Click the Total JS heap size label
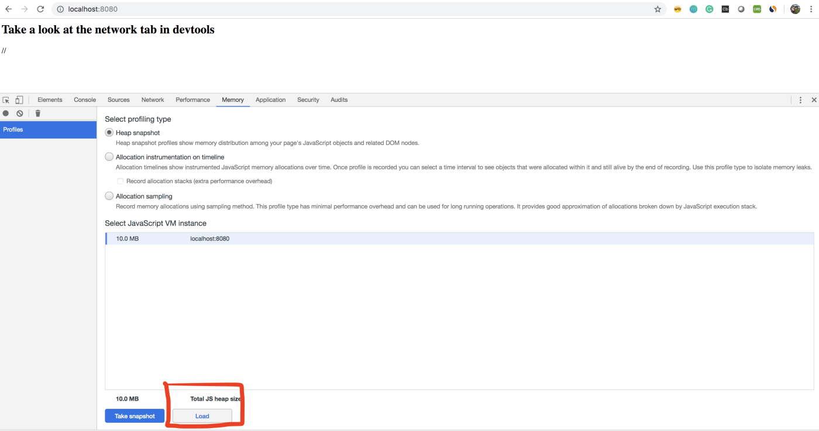 click(216, 399)
